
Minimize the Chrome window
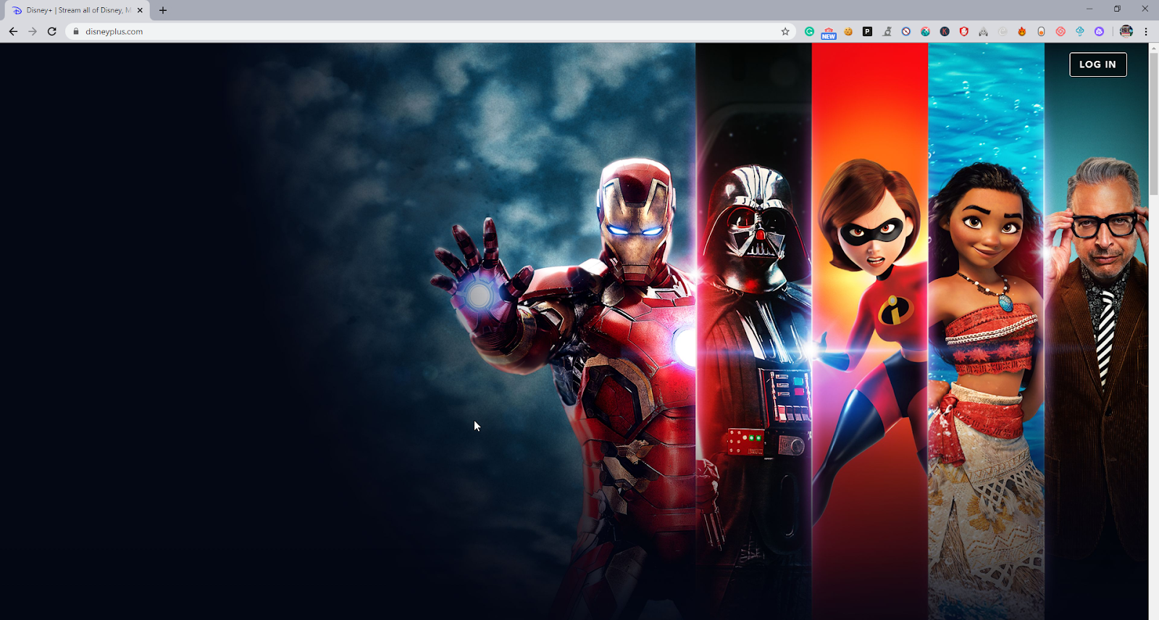coord(1089,9)
